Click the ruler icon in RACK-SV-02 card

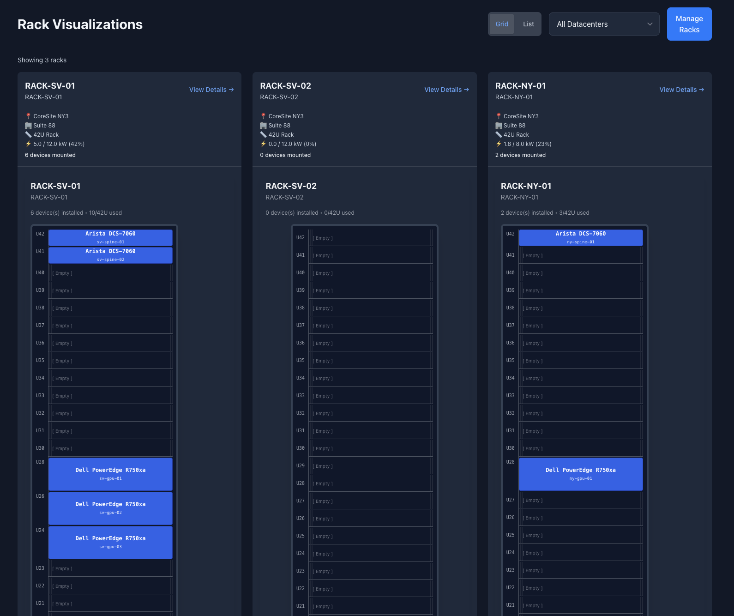pos(263,135)
